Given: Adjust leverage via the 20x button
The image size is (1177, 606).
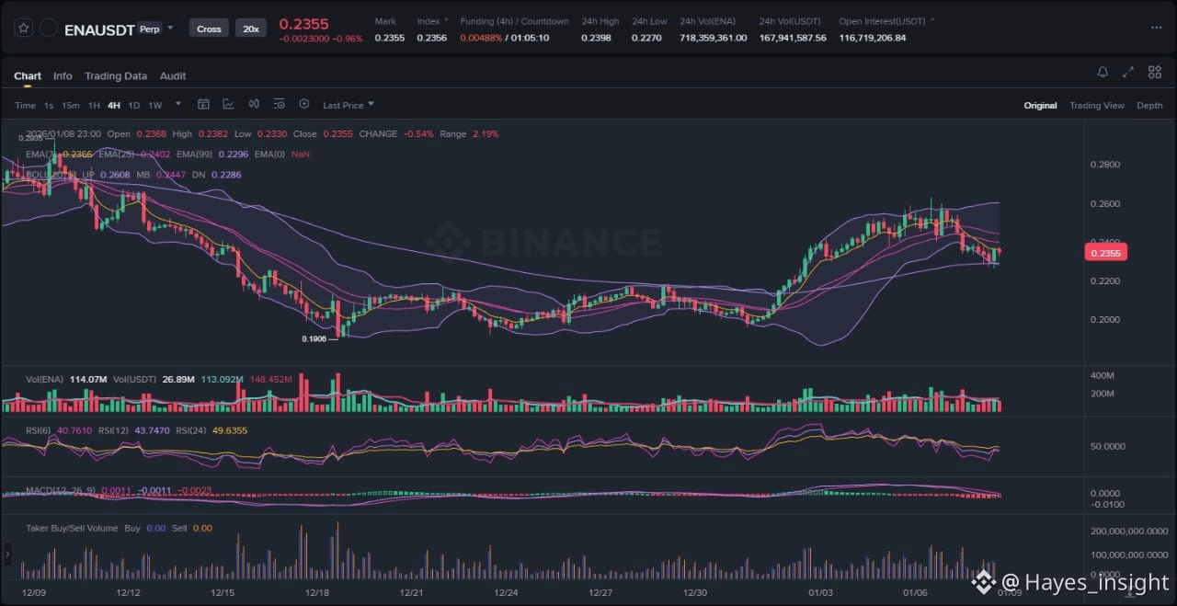Looking at the screenshot, I should 250,29.
